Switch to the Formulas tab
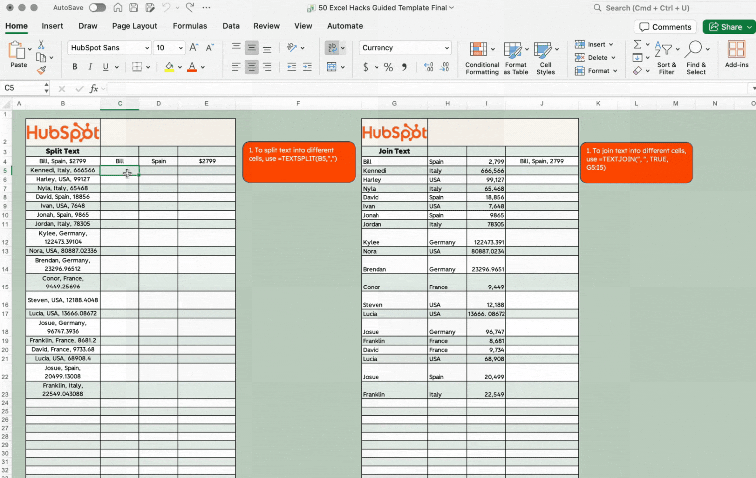756x478 pixels. click(x=189, y=26)
